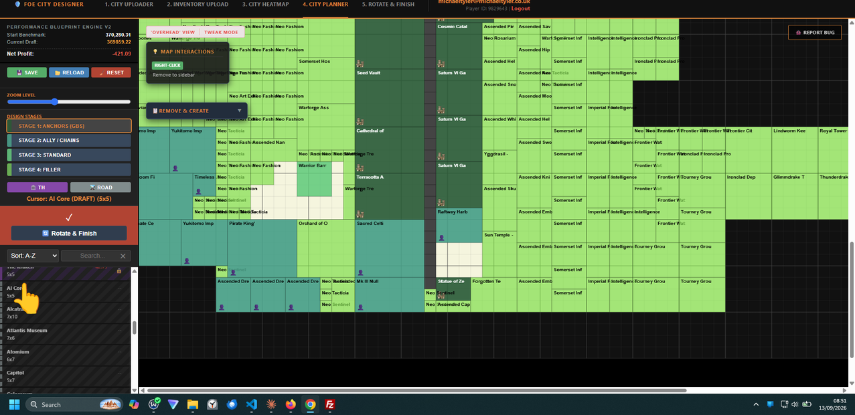
Task: Open the 5. Rotate & Finish tab
Action: (x=388, y=4)
